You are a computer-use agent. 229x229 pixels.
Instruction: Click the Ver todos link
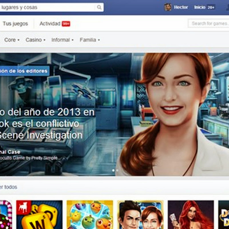click(x=9, y=187)
